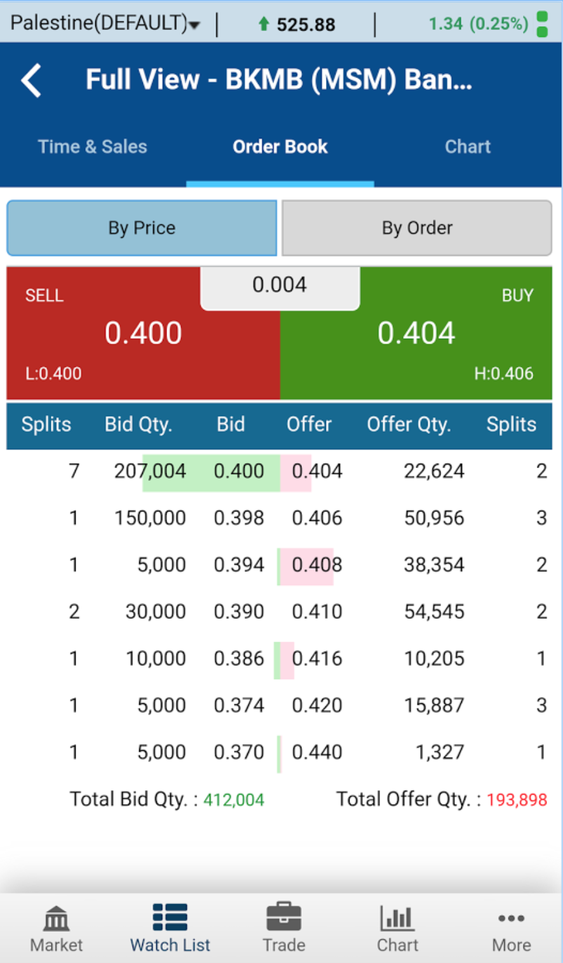Viewport: 563px width, 963px height.
Task: Click offer price 0.420
Action: tap(317, 706)
